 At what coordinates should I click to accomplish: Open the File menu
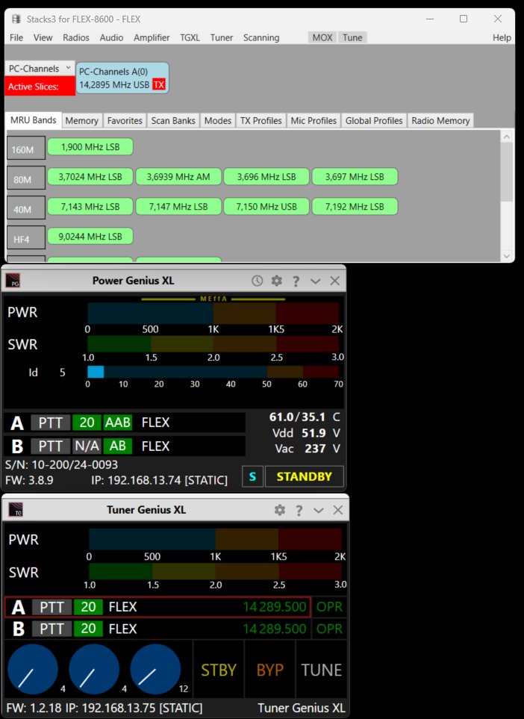click(16, 37)
